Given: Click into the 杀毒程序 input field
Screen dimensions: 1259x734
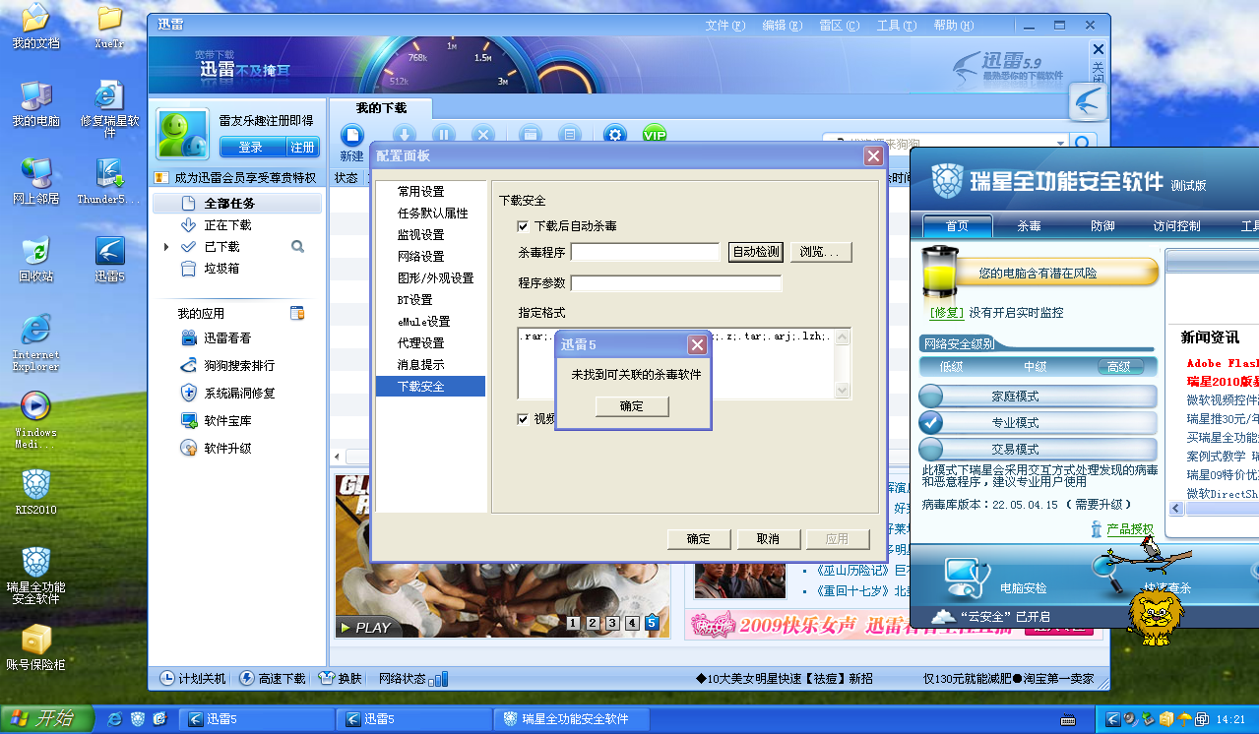Looking at the screenshot, I should (646, 252).
